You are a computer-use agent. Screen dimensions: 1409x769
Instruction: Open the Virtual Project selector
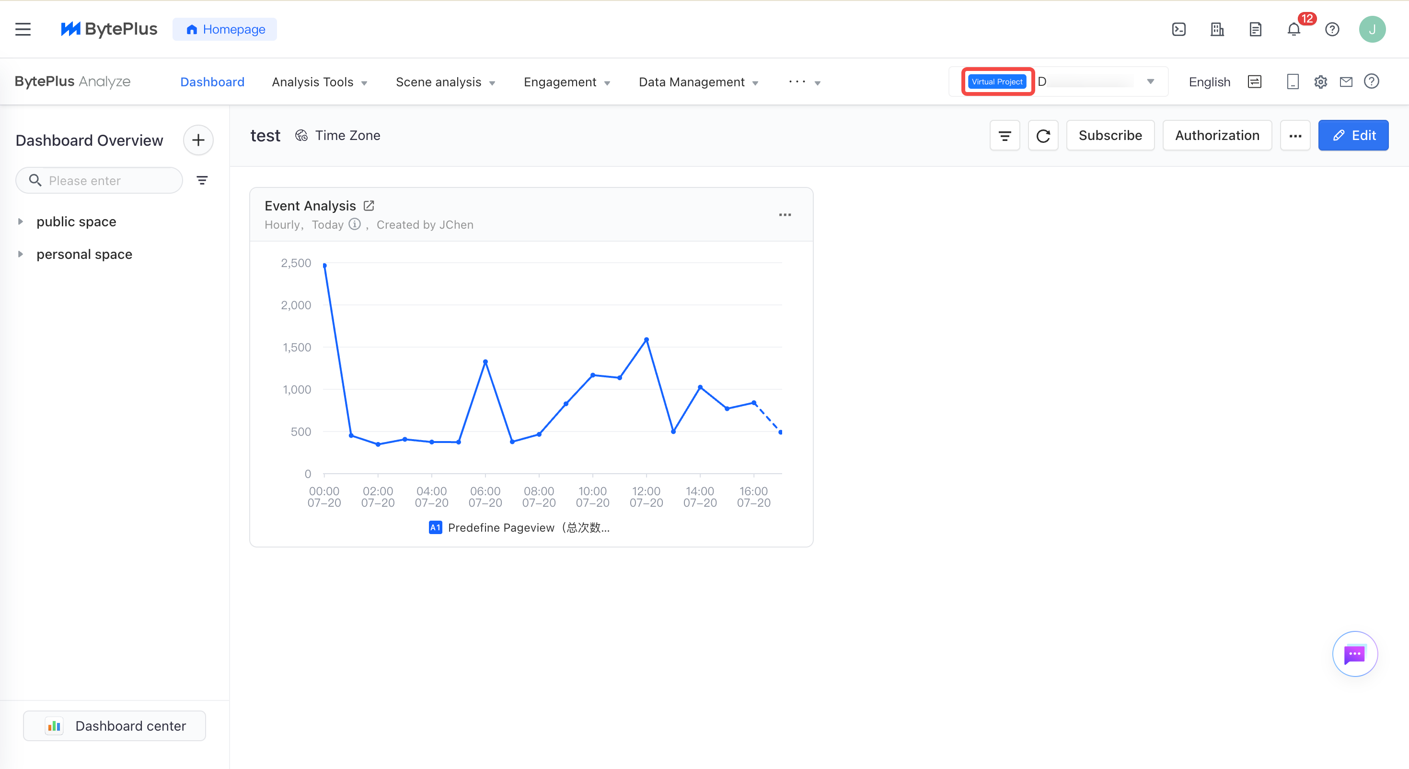tap(1058, 82)
